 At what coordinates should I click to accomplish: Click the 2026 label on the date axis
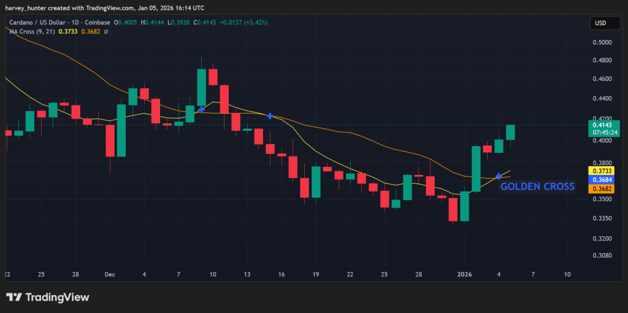(464, 274)
